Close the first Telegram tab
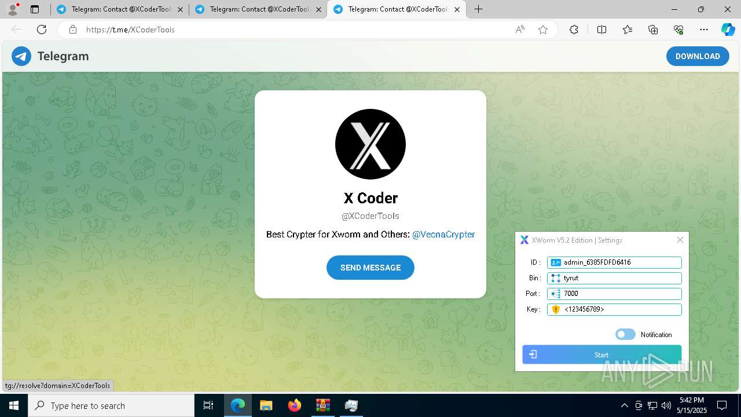 point(180,9)
